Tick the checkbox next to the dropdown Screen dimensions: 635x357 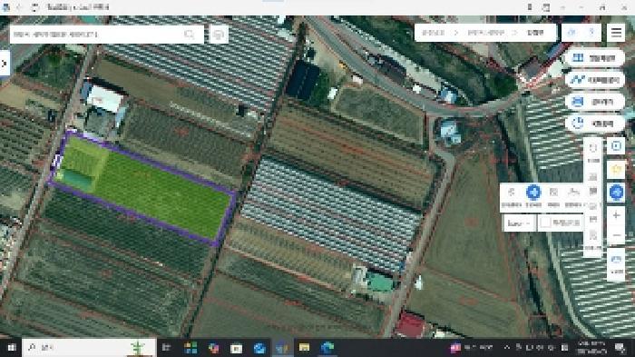545,223
